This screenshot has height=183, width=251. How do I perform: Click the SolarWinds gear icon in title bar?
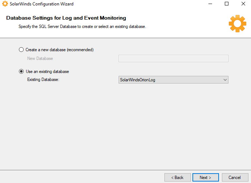[x=5, y=4]
